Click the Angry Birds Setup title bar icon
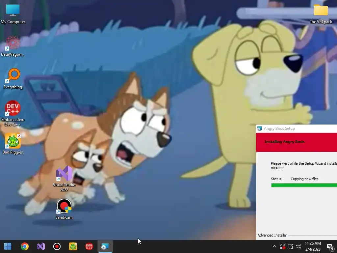This screenshot has height=253, width=337. 259,128
